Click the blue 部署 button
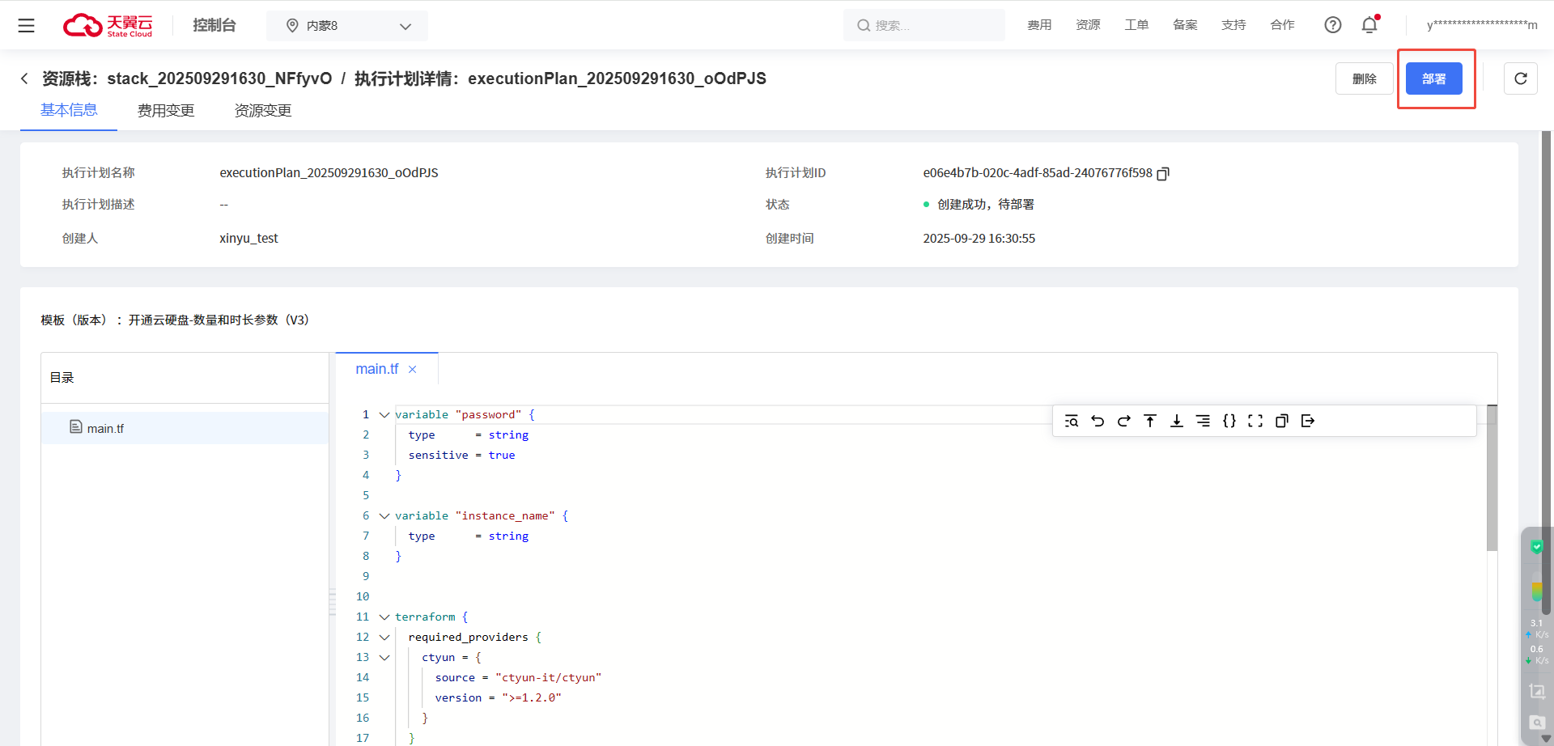1554x746 pixels. click(1433, 78)
